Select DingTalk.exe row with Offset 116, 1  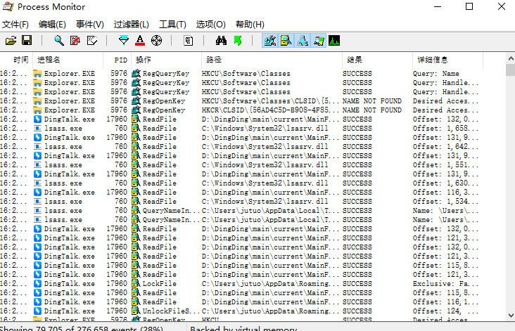241,301
